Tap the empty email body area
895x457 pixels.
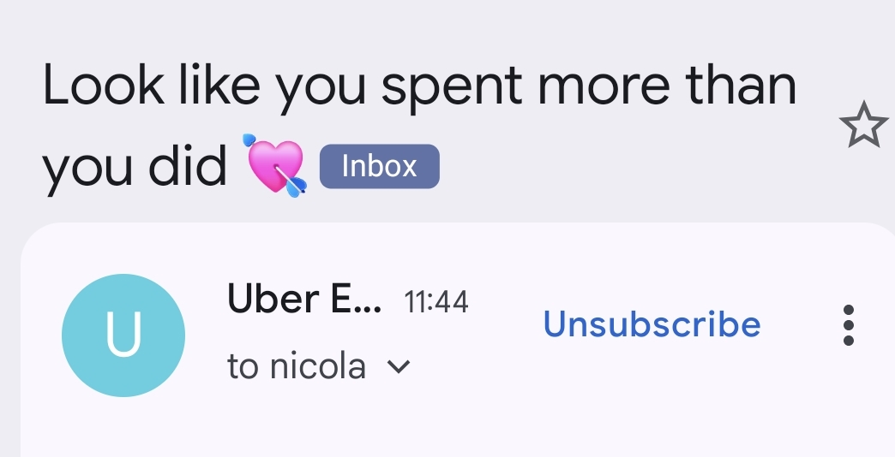[x=454, y=428]
